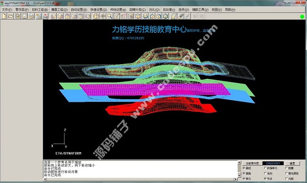
Task: Enable the 填充颜色 checkbox
Action: [x=286, y=173]
